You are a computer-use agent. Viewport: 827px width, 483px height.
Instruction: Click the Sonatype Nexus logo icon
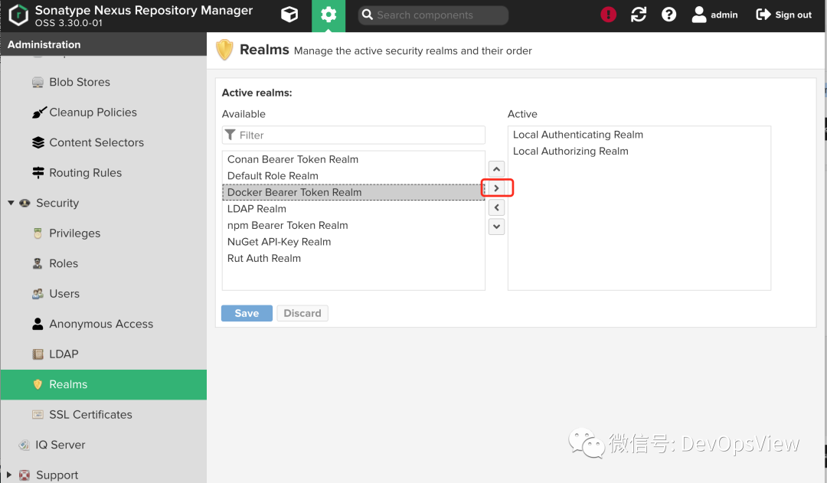pos(18,15)
